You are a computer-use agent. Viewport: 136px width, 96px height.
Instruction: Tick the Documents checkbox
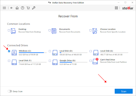coord(50,30)
